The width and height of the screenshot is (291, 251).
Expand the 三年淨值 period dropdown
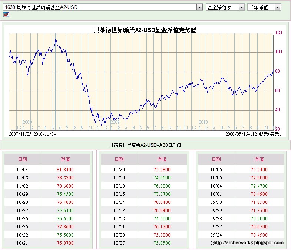(x=278, y=7)
